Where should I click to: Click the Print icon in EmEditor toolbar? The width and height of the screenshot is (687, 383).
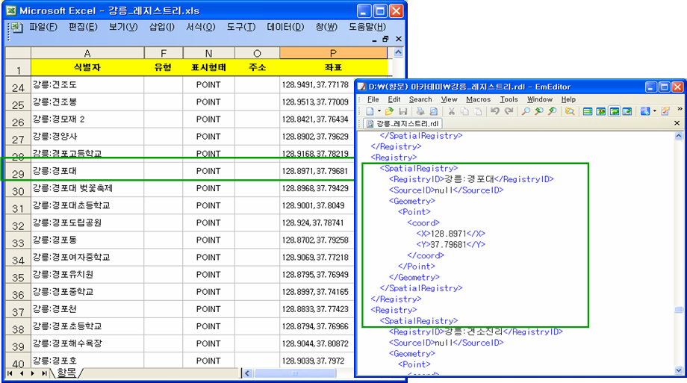[420, 111]
